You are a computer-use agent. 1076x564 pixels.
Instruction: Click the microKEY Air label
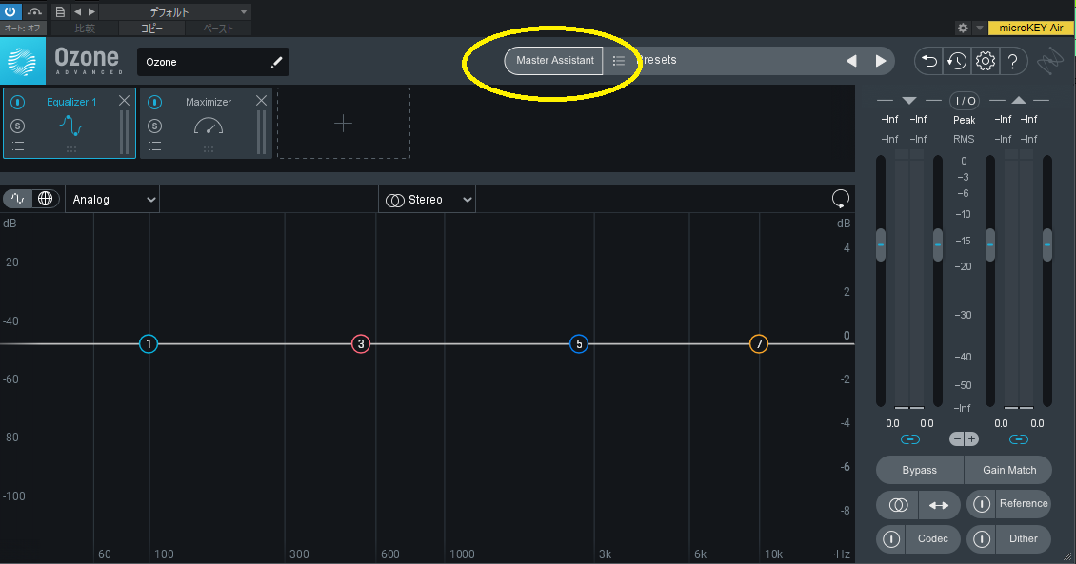[x=1030, y=29]
